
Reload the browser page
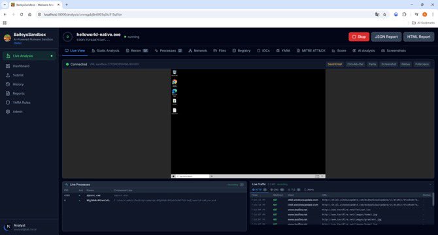[22, 14]
